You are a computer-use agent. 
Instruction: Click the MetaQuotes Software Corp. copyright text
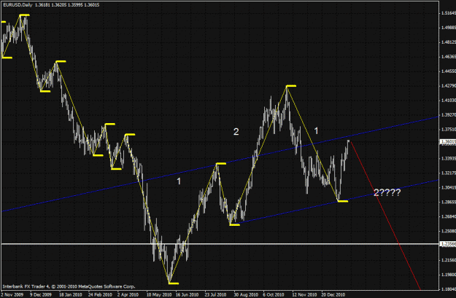click(69, 286)
